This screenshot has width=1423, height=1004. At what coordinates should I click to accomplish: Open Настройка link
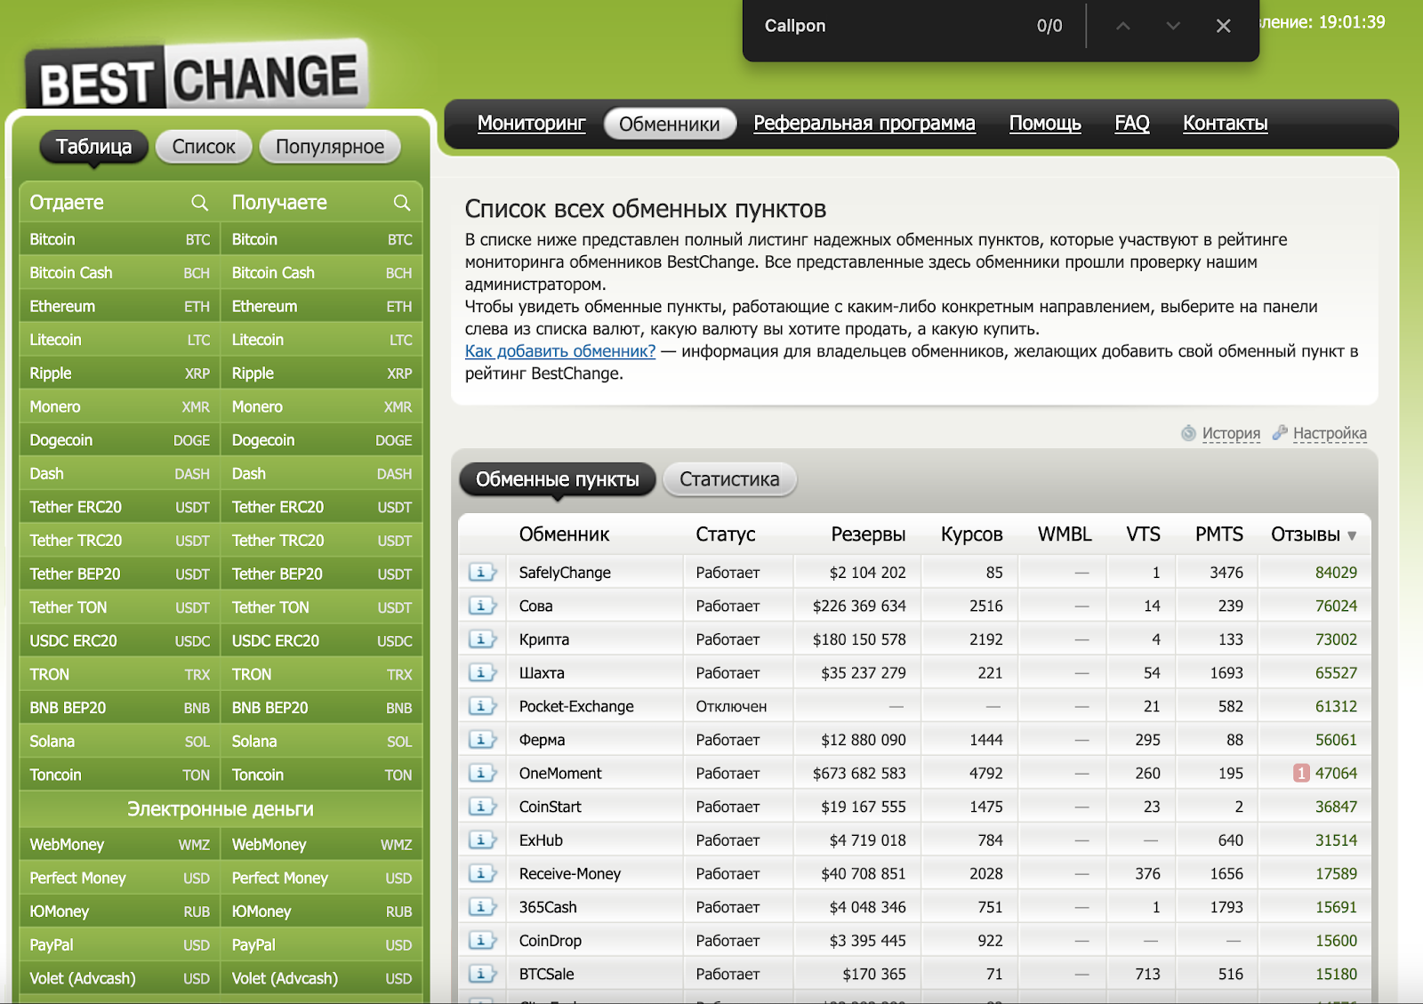pos(1330,433)
